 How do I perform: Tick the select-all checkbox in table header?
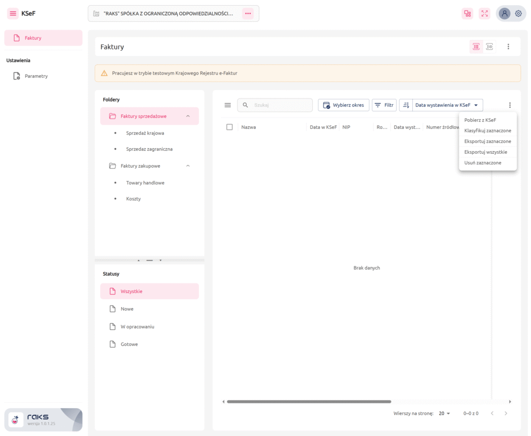[x=230, y=127]
